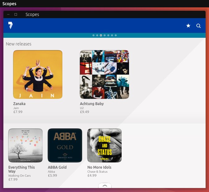
Task: Click the Chase & Status artist text
Action: click(x=98, y=172)
